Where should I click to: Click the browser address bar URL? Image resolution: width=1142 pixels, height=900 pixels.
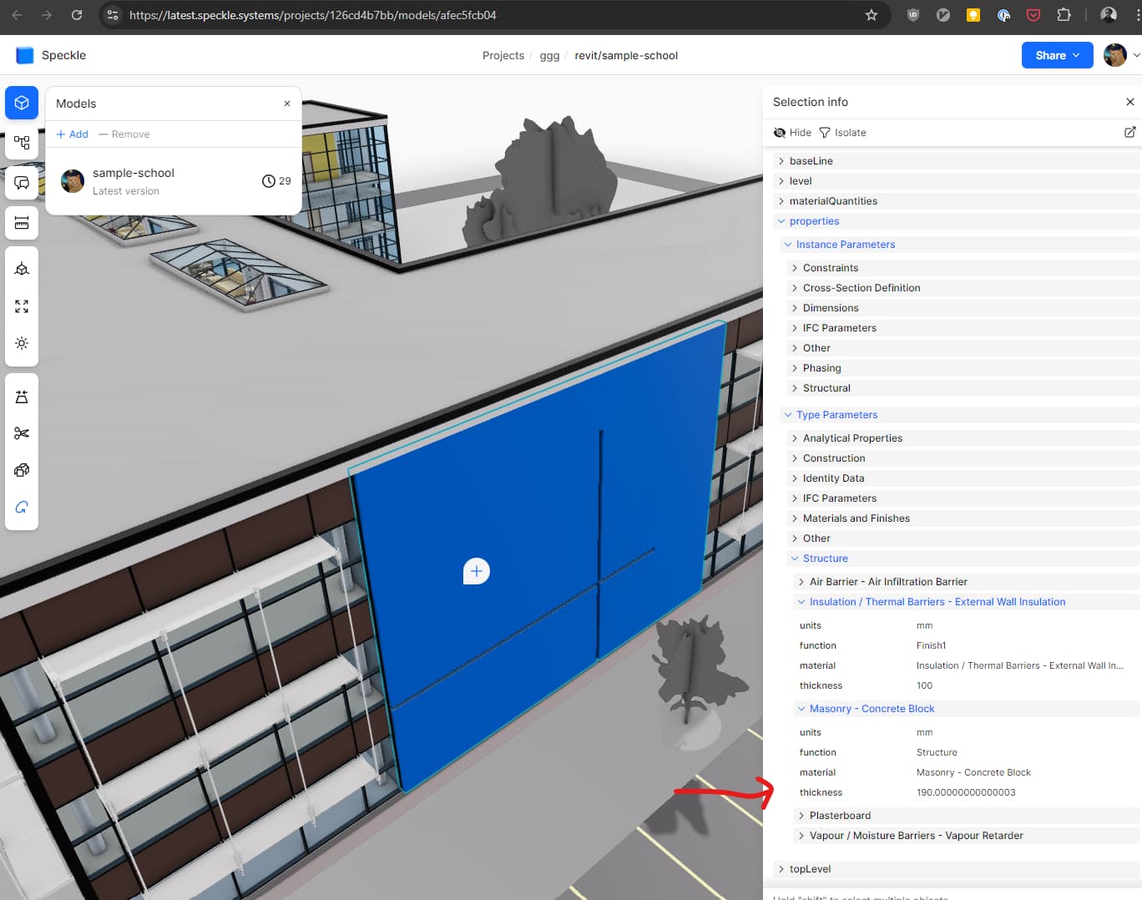[x=312, y=15]
